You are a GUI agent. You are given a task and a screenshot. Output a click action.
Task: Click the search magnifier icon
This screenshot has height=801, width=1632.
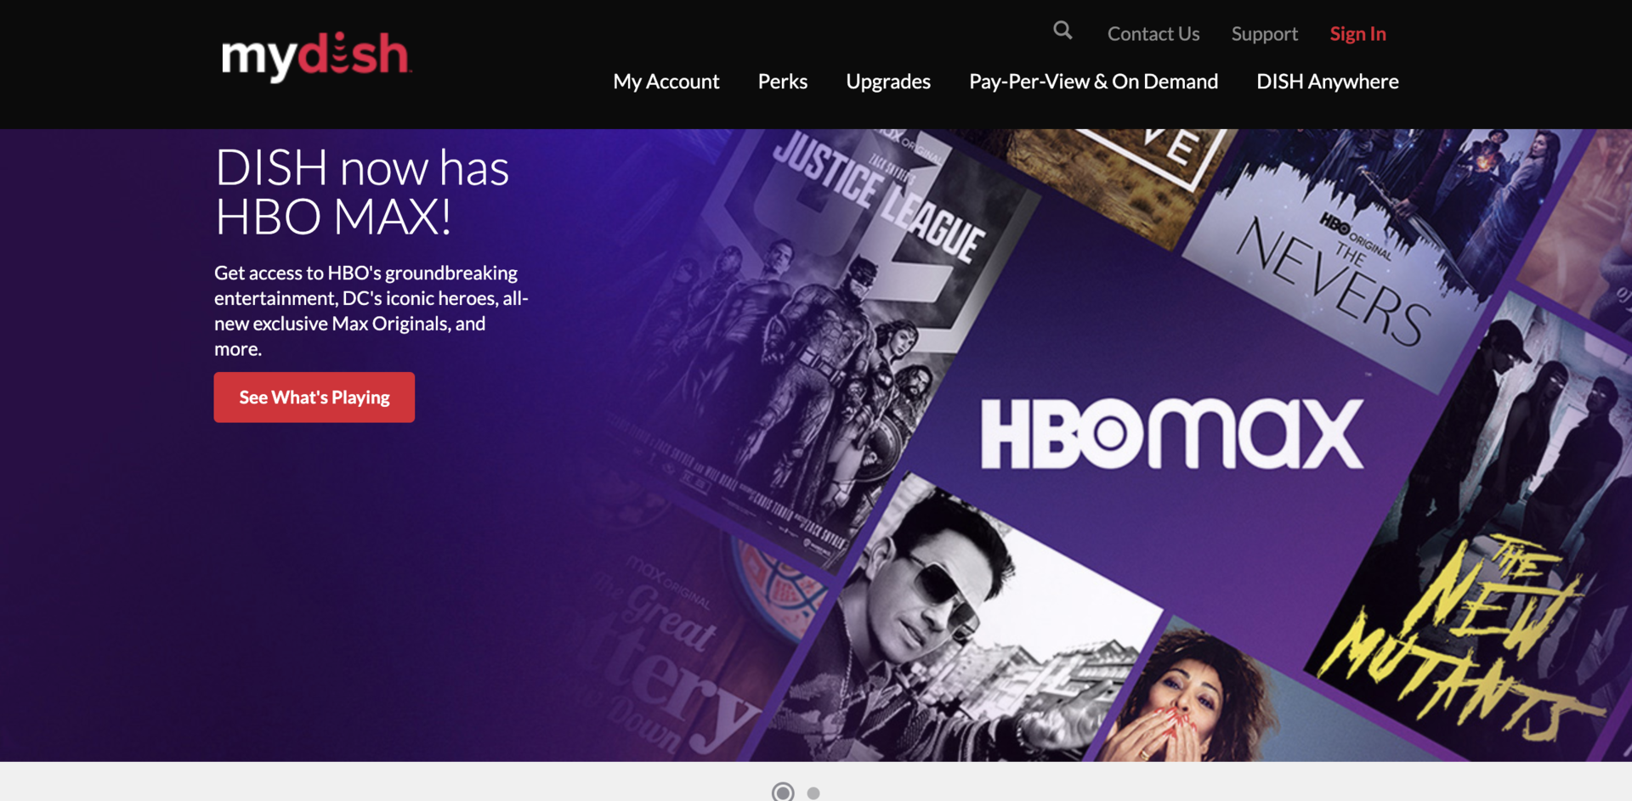1062,31
